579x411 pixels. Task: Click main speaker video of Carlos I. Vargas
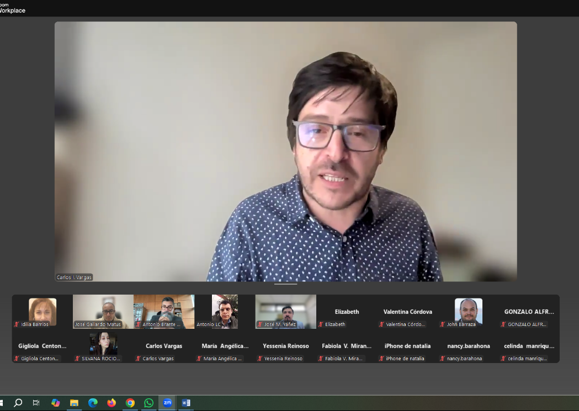point(286,151)
